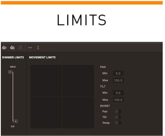Click the horizontal double-arrow pan icon

(30, 48)
